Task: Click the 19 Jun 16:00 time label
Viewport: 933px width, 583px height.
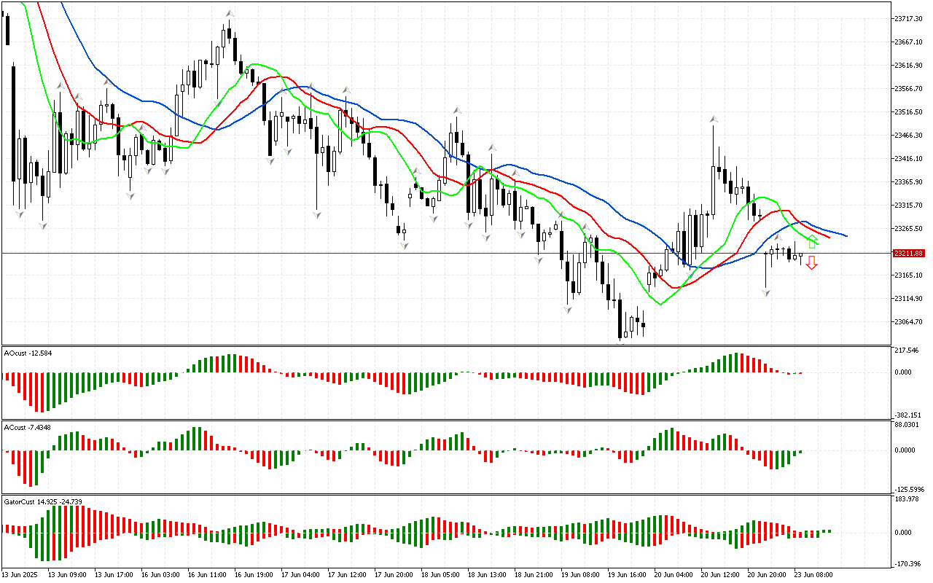Action: click(x=628, y=574)
